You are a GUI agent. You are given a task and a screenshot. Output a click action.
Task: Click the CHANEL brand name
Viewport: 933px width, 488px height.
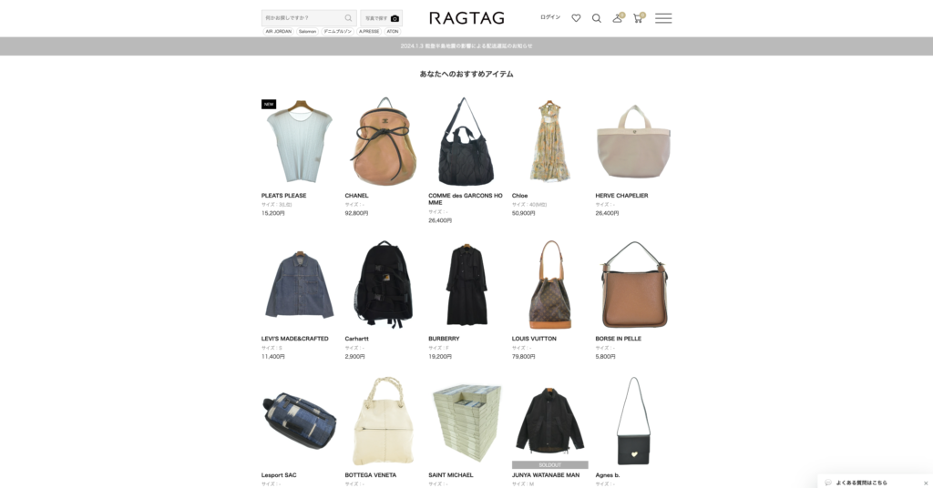pos(356,196)
